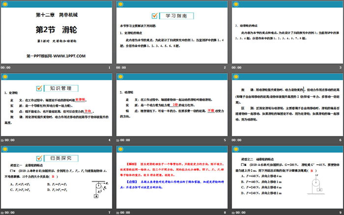344x215 pixels.
Task: Click slide number 5 label
Action: click(x=225, y=140)
